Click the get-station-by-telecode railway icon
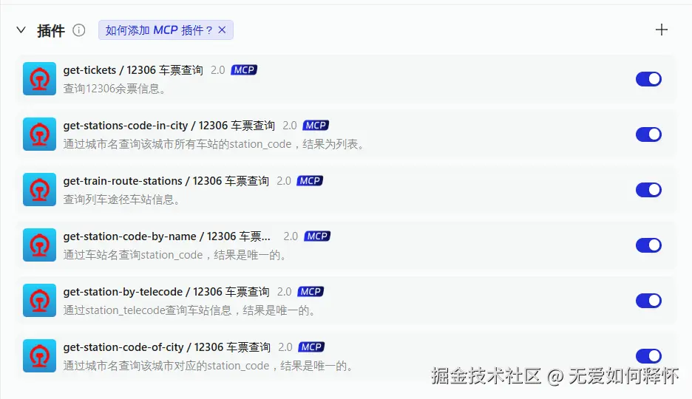692x399 pixels. [39, 300]
